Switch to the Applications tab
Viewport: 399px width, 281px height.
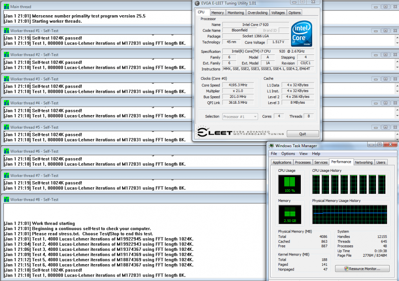point(282,162)
